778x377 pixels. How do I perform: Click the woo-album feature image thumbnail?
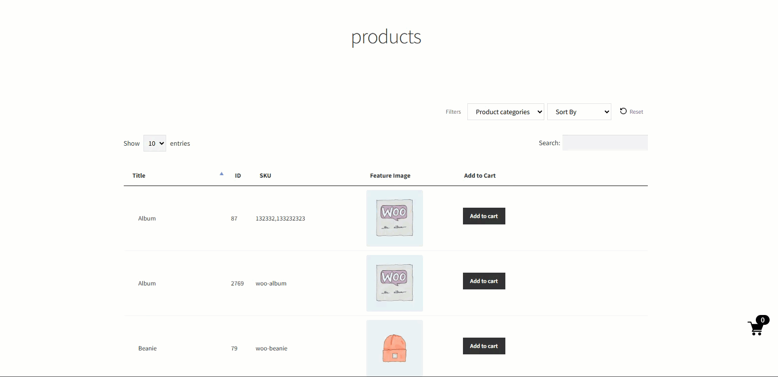pyautogui.click(x=394, y=283)
